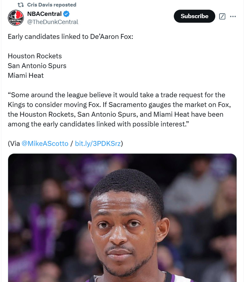Click the 'San Antonio Spurs' list line
The image size is (247, 282).
point(37,66)
